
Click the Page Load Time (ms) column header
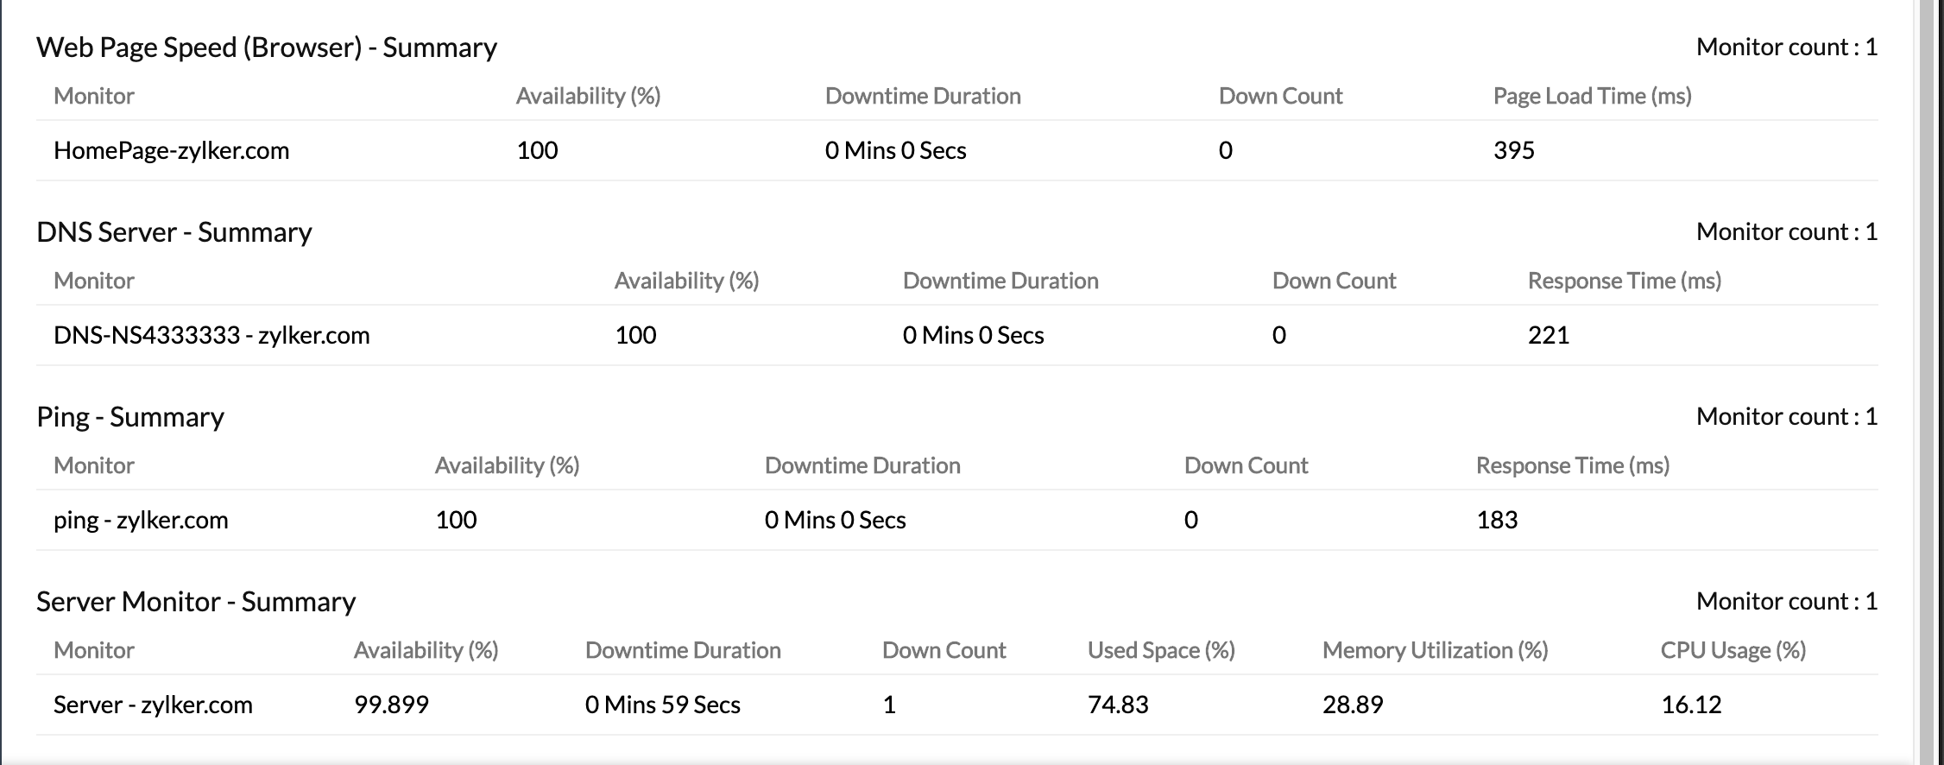[1592, 96]
